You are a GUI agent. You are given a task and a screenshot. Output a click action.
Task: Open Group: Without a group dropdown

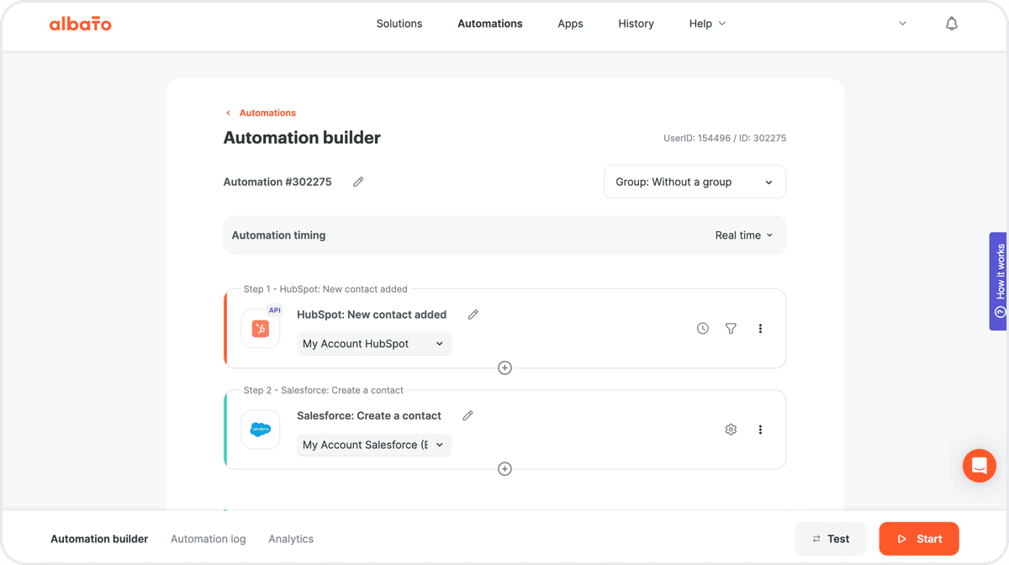click(695, 182)
